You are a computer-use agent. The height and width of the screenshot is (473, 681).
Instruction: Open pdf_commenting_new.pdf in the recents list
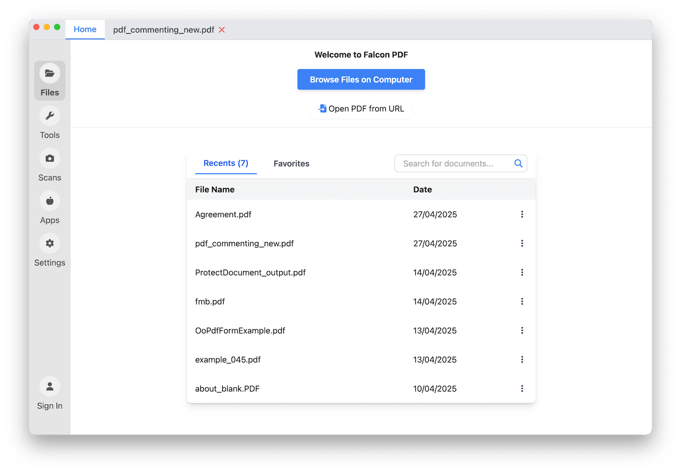pyautogui.click(x=244, y=243)
